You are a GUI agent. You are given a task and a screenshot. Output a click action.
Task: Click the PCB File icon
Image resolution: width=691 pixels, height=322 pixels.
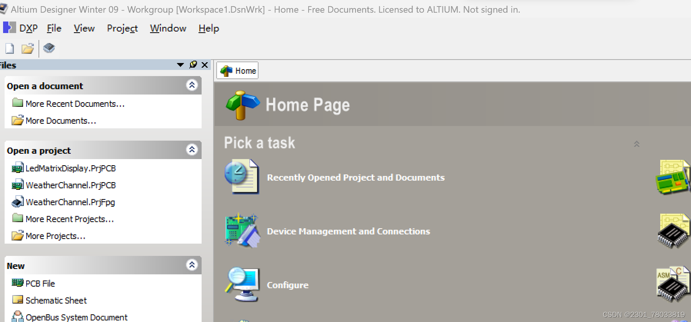pos(18,283)
